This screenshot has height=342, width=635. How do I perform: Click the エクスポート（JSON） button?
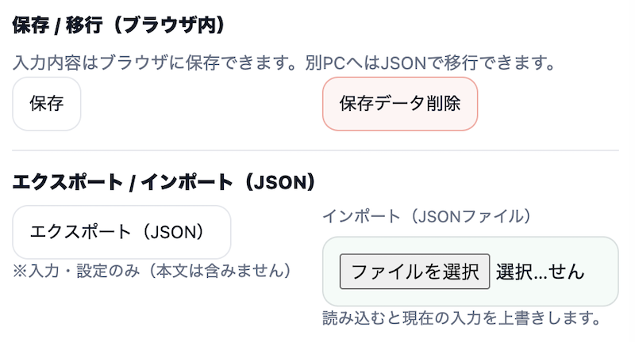point(121,232)
